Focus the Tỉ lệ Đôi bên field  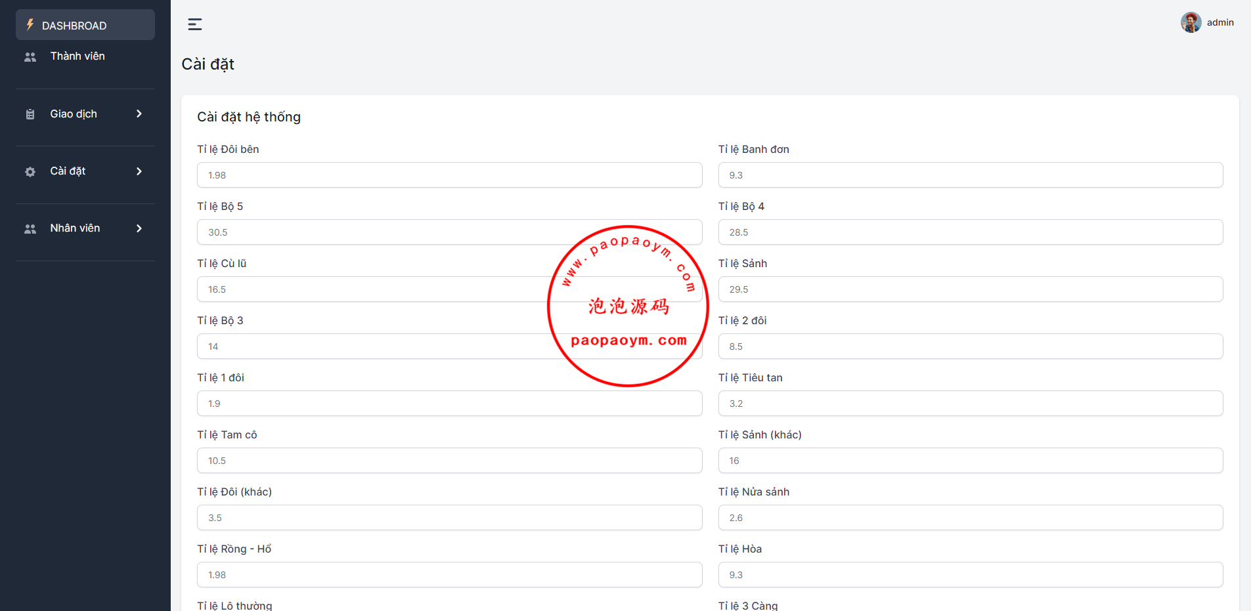[449, 175]
